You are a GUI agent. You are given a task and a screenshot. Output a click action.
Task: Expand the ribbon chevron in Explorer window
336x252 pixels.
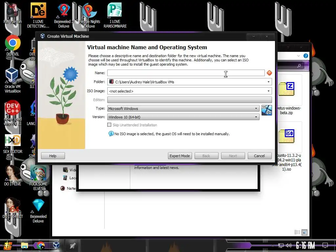[x=299, y=56]
